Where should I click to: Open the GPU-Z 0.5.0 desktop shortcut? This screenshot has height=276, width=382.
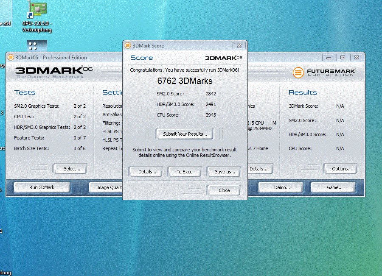tap(37, 17)
